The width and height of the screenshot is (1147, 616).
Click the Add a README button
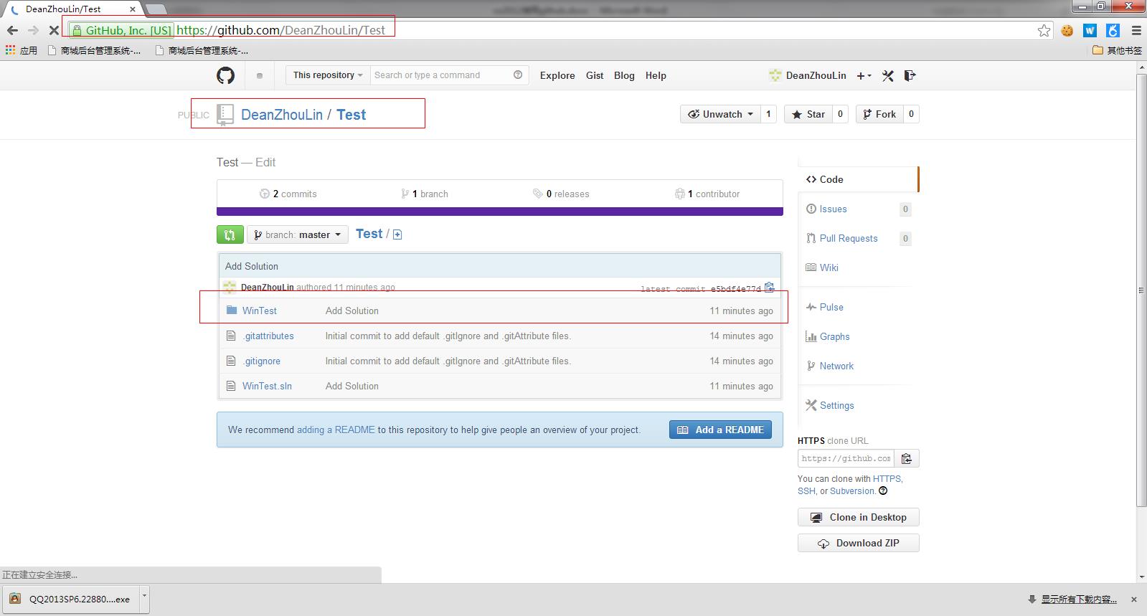pyautogui.click(x=720, y=430)
